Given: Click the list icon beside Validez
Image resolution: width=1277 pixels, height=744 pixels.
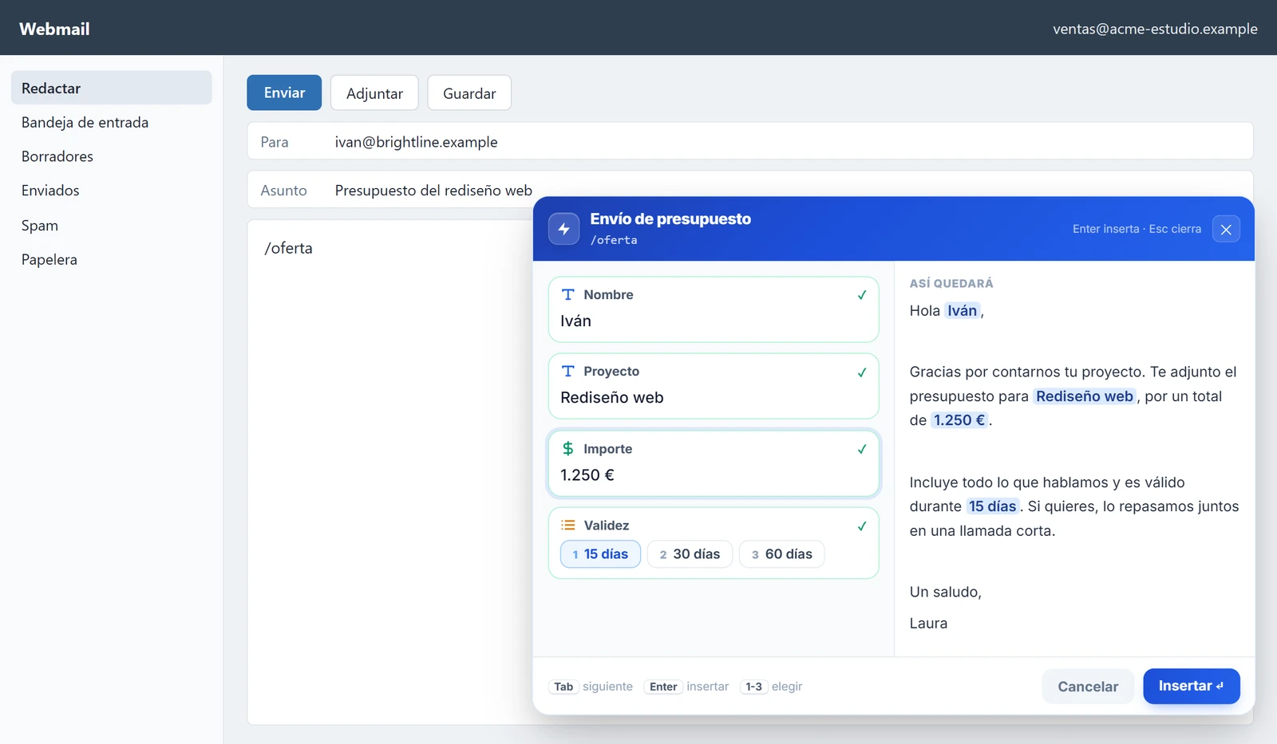Looking at the screenshot, I should pyautogui.click(x=568, y=525).
